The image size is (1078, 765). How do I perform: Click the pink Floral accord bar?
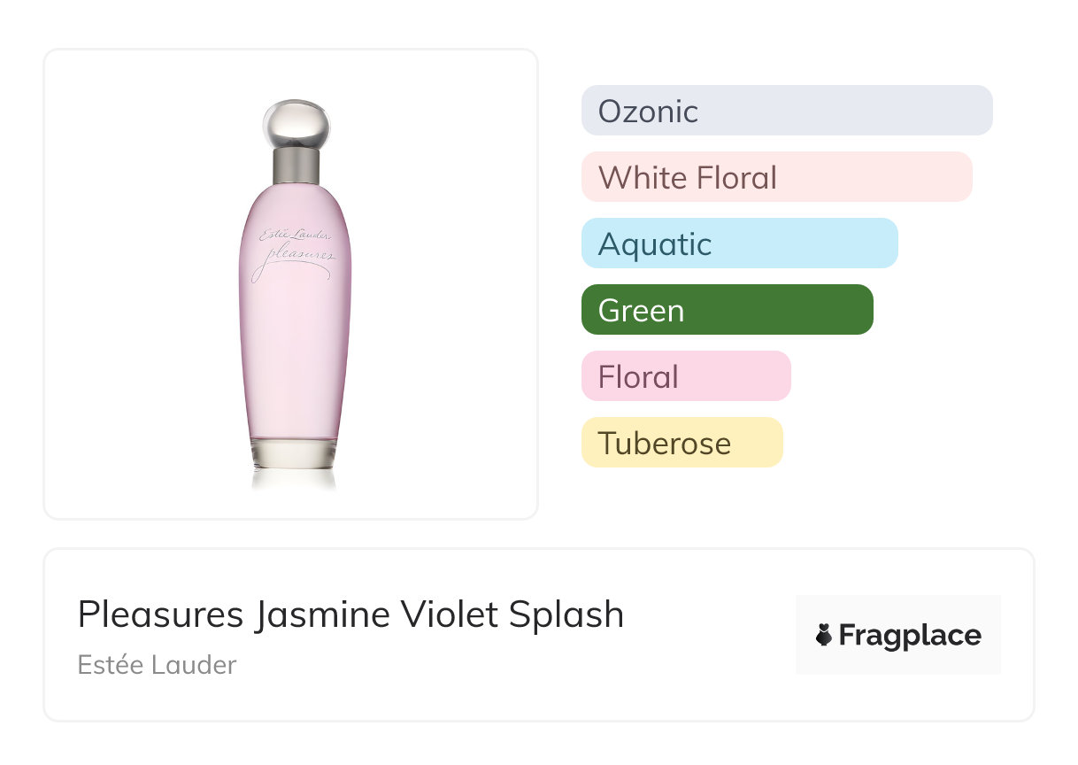coord(685,376)
